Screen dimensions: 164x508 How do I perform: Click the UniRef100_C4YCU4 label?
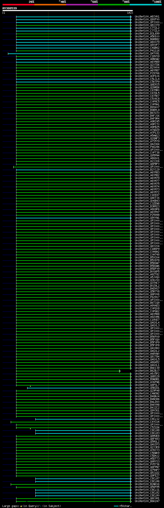tap(147, 422)
